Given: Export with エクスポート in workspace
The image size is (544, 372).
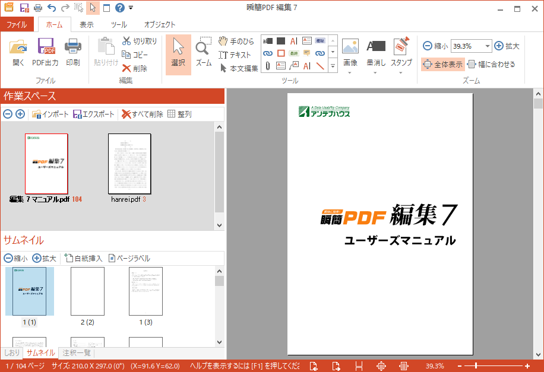Looking at the screenshot, I should (x=94, y=114).
